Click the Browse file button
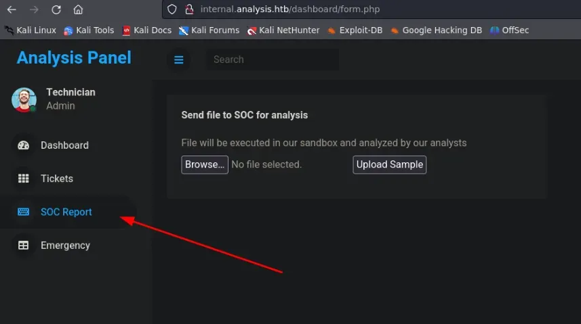The image size is (581, 324). pyautogui.click(x=205, y=164)
